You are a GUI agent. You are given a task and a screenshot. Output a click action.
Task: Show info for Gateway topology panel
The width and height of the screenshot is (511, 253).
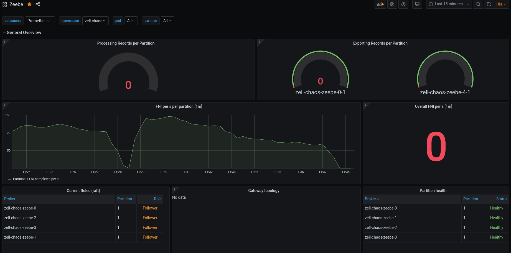174,189
